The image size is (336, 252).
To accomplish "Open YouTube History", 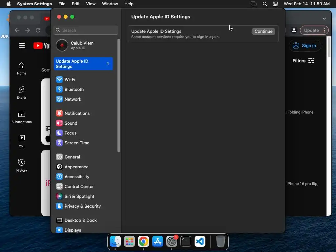I will pos(22,166).
